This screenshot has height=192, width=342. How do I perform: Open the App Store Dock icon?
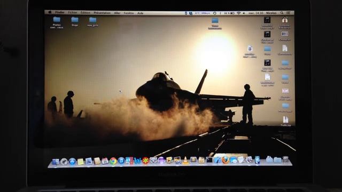click(72, 161)
